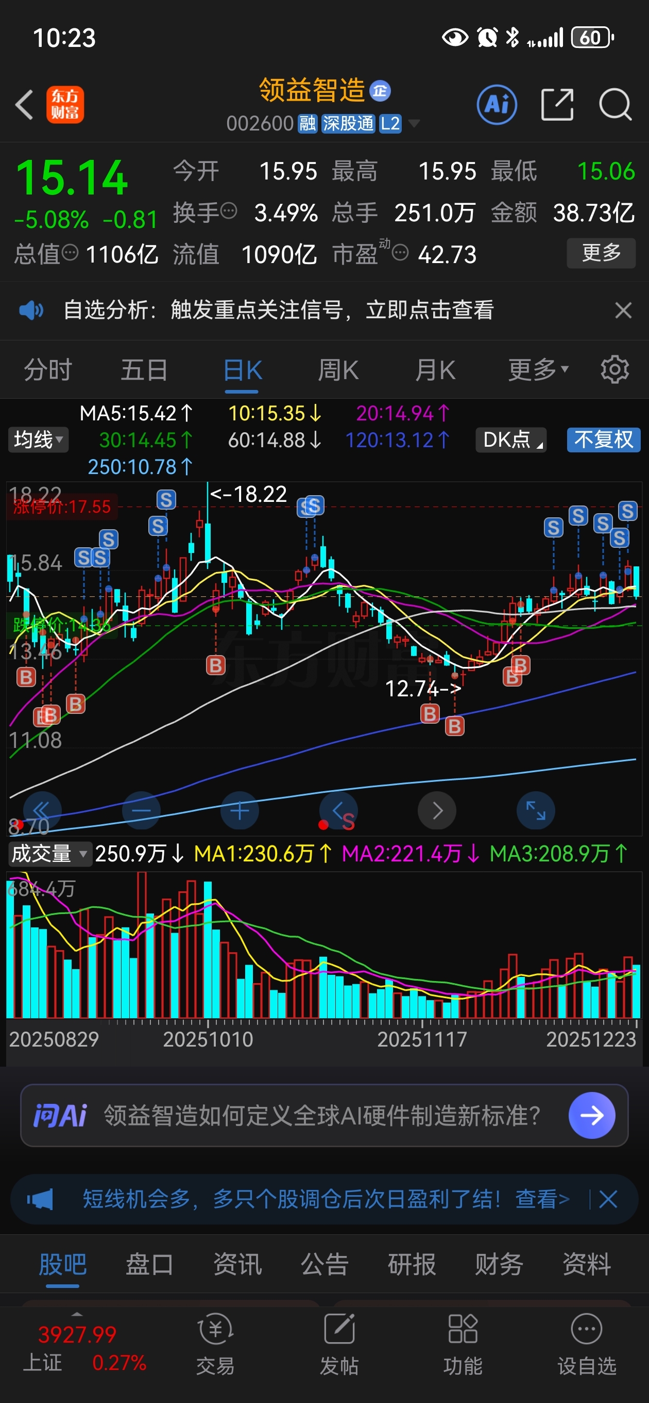Open 均线 indicator dropdown
This screenshot has height=1403, width=649.
[x=38, y=439]
